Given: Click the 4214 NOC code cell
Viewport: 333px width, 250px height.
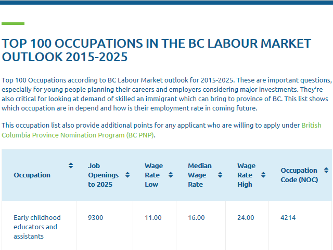Looking at the screenshot, I should tap(300, 226).
